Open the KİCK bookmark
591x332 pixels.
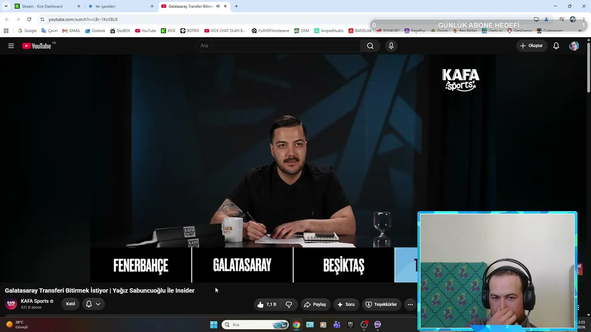tap(169, 31)
